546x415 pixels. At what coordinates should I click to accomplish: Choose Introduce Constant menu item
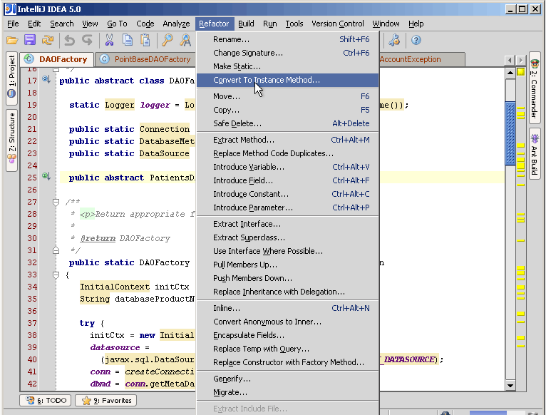coord(288,194)
